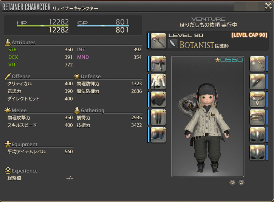Close the Retainer Character window
This screenshot has height=202, width=274.
(x=268, y=6)
